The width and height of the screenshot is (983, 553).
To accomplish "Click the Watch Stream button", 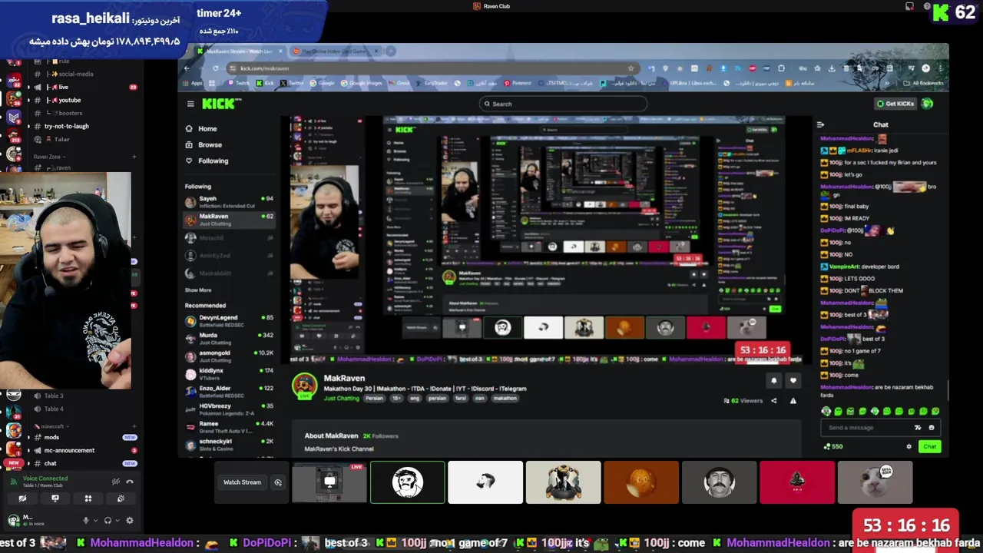I will click(x=242, y=482).
